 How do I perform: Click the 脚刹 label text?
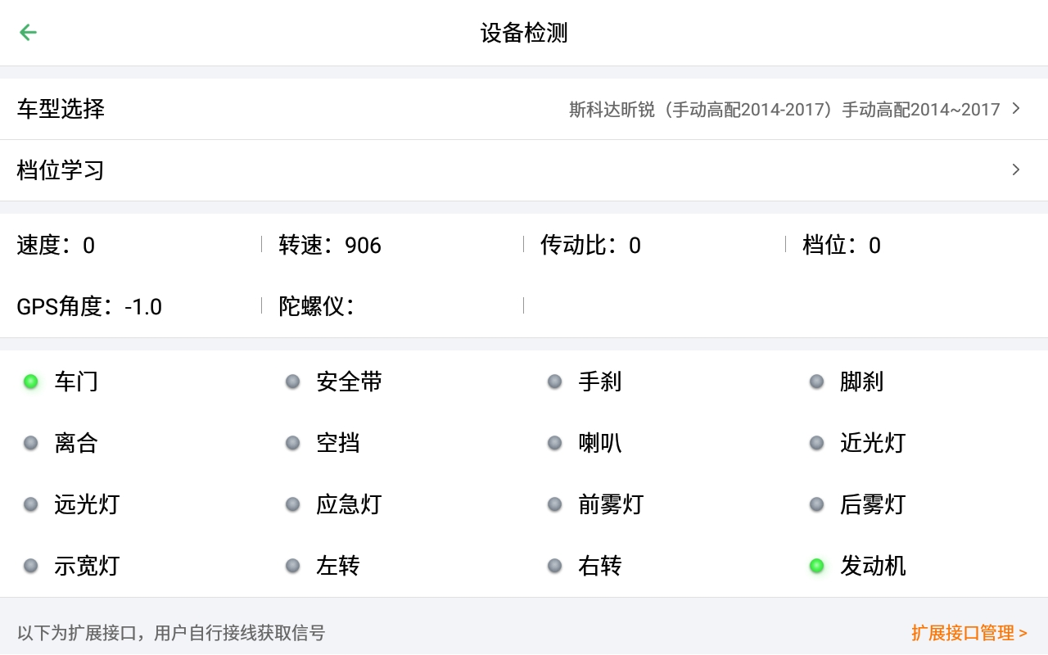click(862, 382)
